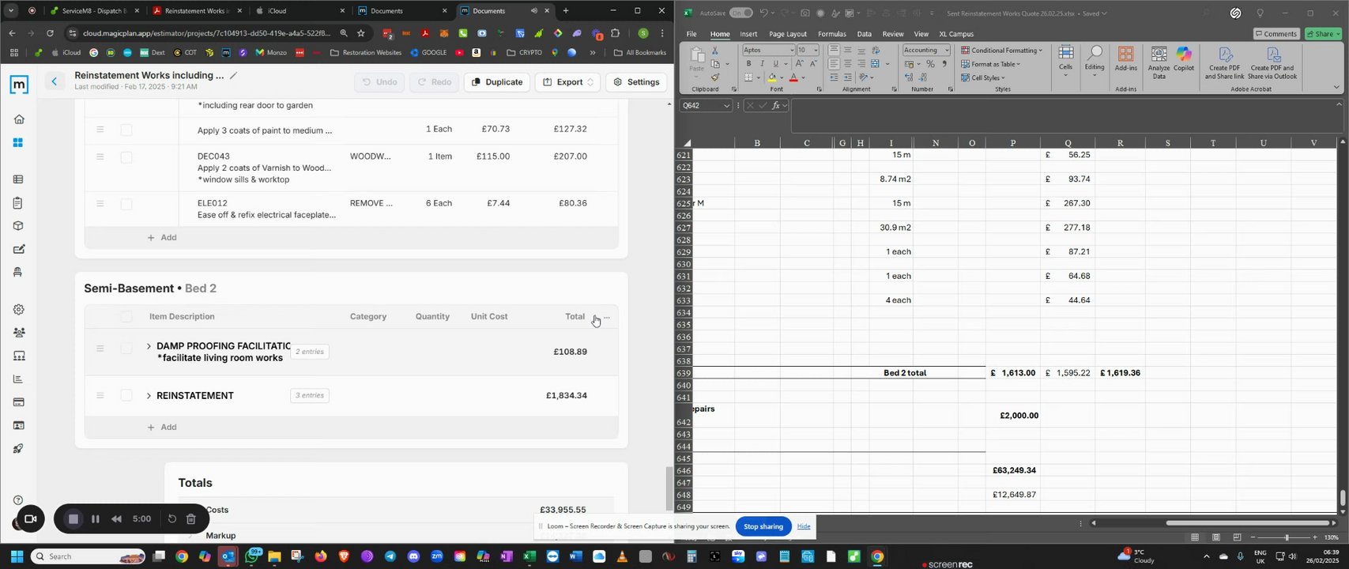The image size is (1349, 569).
Task: Open the Excel Data tab
Action: 865,34
